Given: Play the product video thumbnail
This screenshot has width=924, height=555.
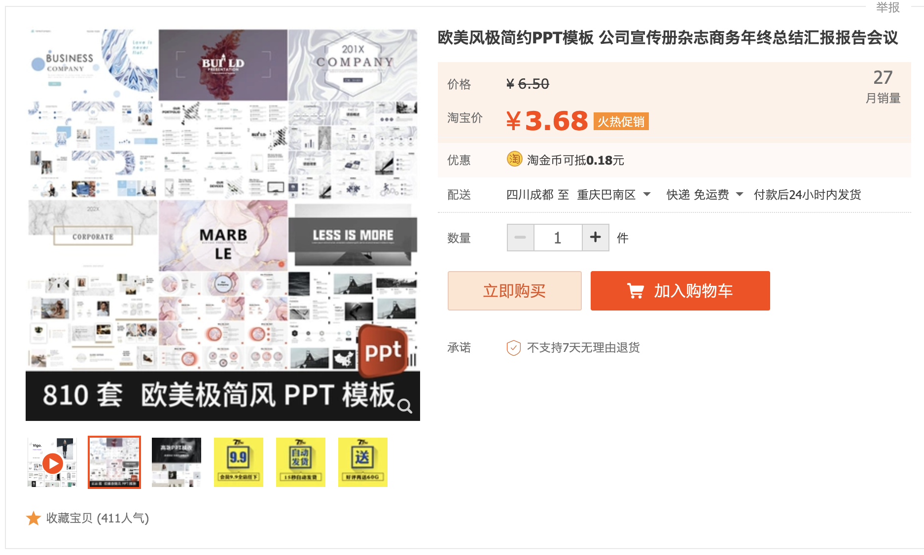Looking at the screenshot, I should 52,463.
